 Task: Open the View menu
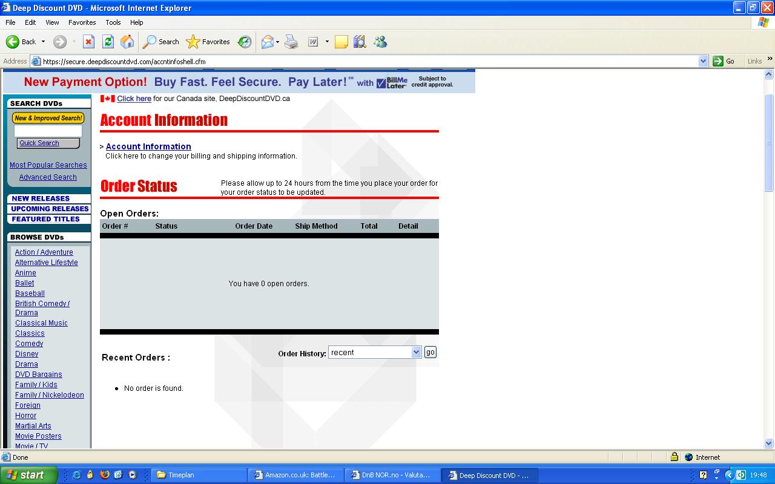coord(53,22)
